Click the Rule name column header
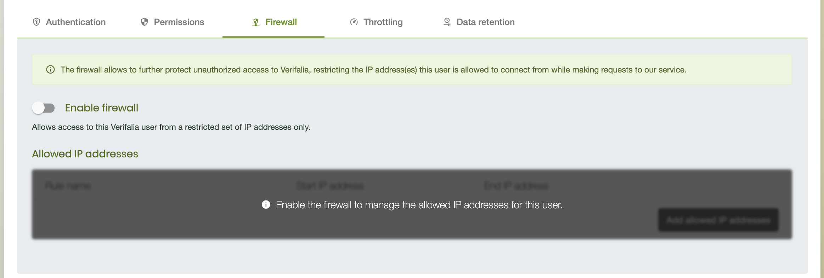This screenshot has width=824, height=278. point(68,185)
